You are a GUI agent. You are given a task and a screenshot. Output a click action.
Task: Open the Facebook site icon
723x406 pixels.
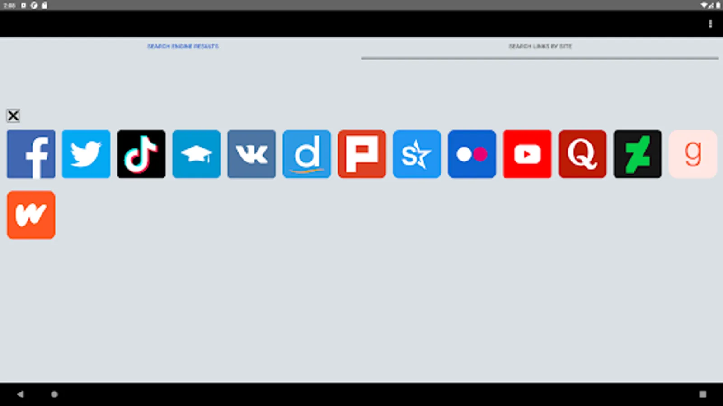(x=31, y=154)
